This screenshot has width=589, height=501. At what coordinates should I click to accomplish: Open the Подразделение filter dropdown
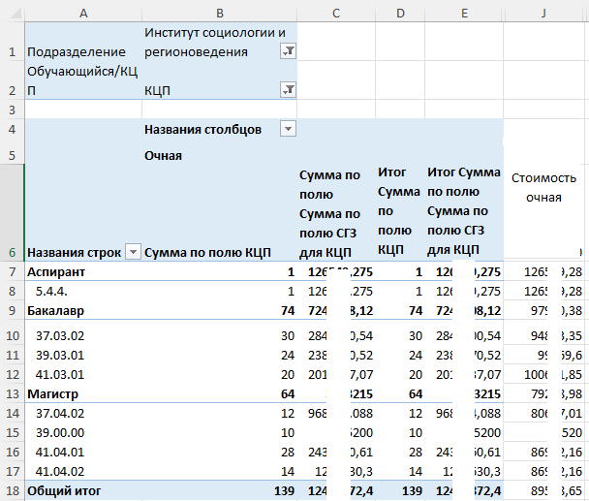[288, 51]
